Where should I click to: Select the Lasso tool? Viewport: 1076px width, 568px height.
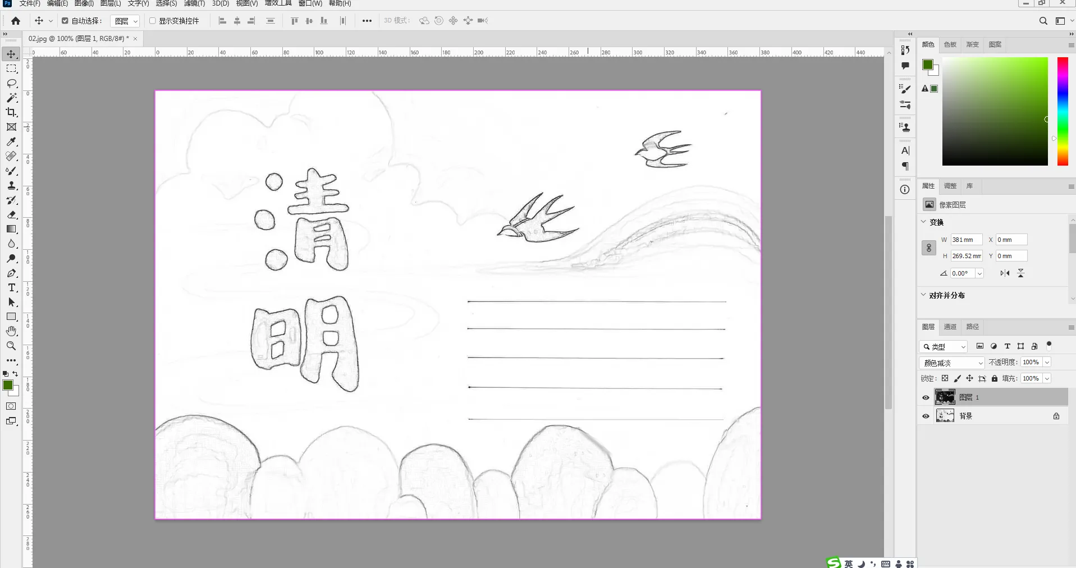(11, 83)
